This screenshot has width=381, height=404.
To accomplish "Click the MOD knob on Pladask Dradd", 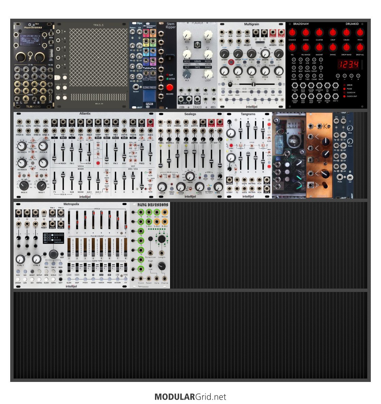I will tap(187, 35).
